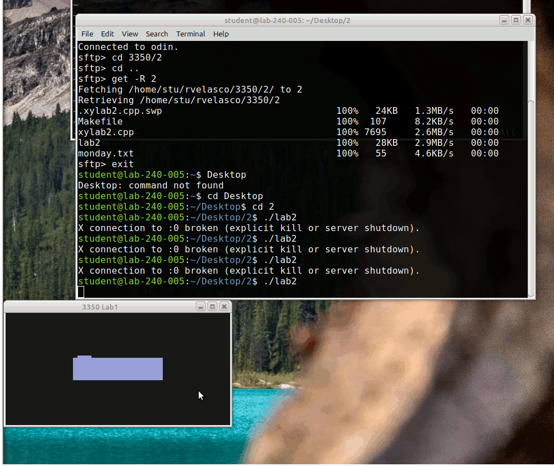Viewport: 554px width, 466px height.
Task: Open the View menu in terminal
Action: [130, 34]
